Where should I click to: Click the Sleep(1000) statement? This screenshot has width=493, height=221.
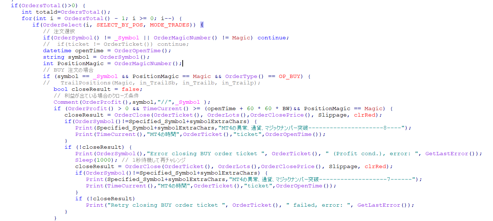pos(89,160)
